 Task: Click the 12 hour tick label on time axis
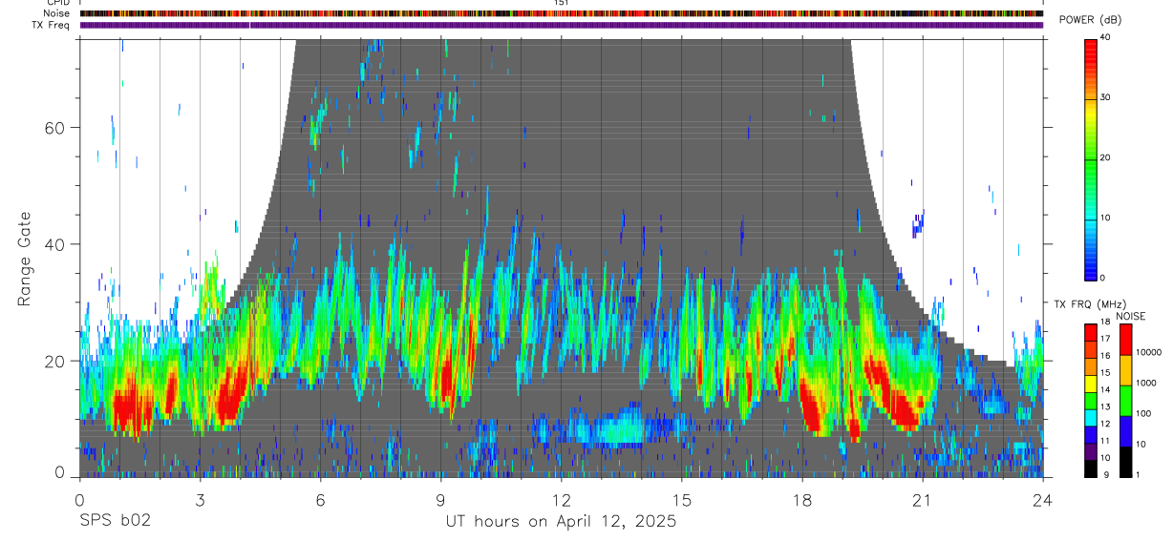click(561, 500)
